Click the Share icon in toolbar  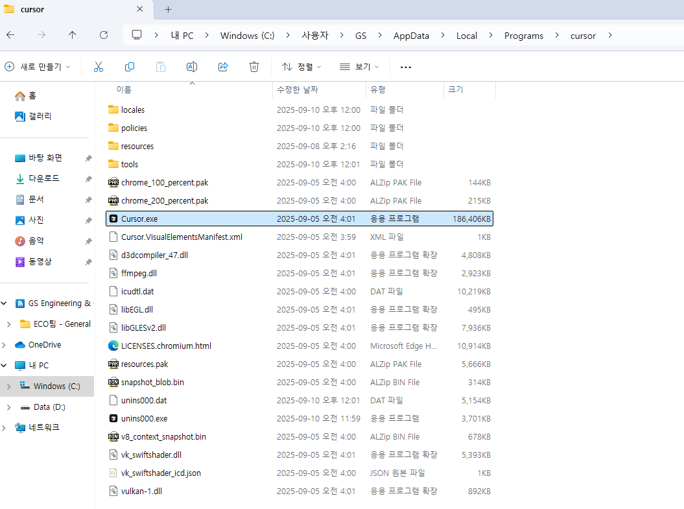click(223, 67)
